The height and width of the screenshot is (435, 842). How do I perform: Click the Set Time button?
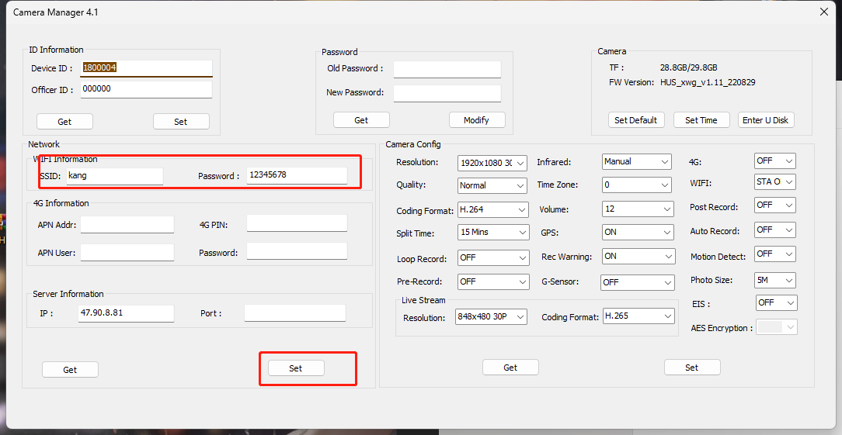click(x=701, y=120)
